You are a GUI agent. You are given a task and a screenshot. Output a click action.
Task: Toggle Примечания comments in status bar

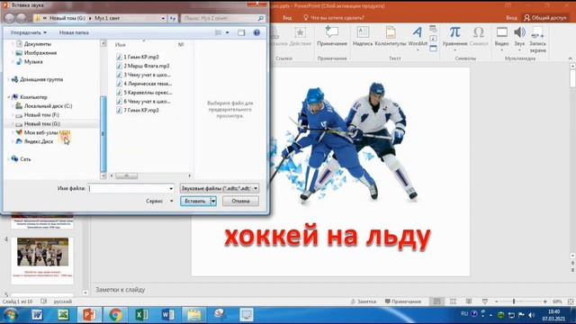[x=402, y=301]
